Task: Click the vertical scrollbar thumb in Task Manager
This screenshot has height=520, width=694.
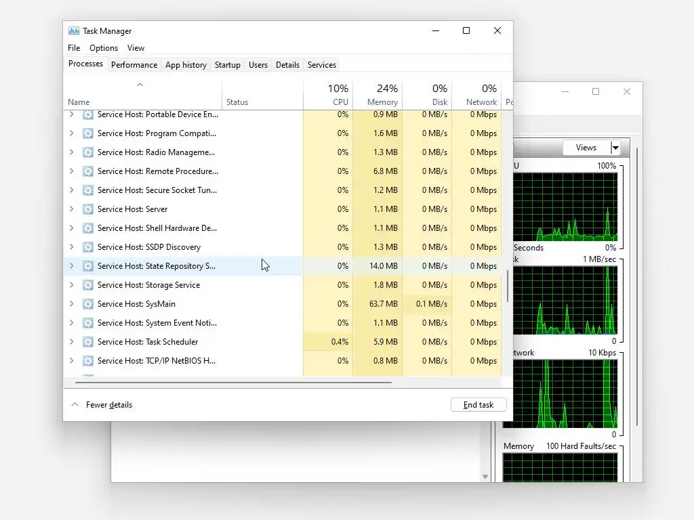Action: click(x=508, y=286)
